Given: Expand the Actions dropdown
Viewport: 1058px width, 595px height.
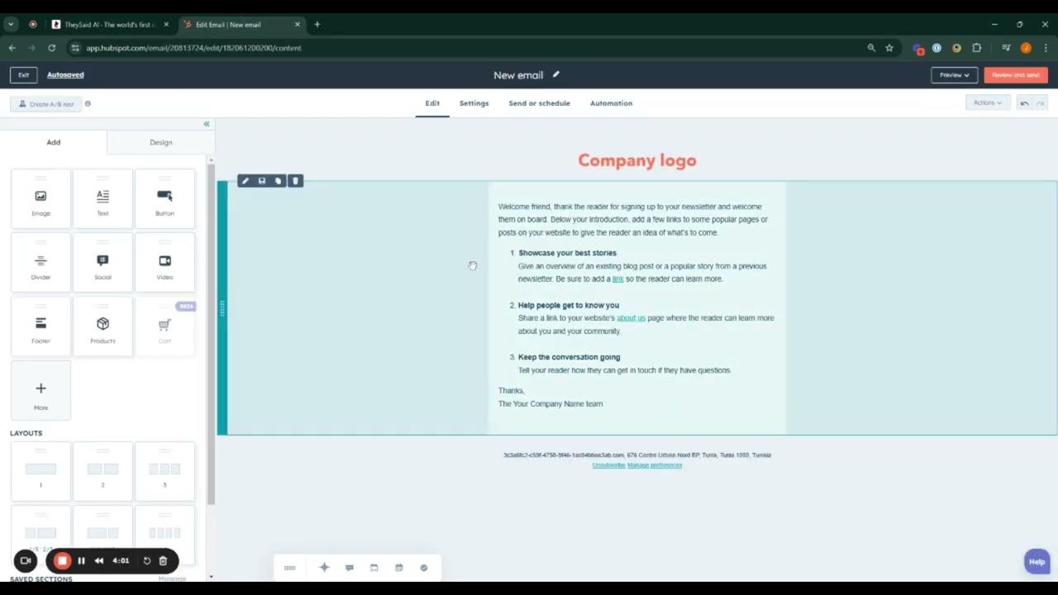Looking at the screenshot, I should (x=988, y=103).
